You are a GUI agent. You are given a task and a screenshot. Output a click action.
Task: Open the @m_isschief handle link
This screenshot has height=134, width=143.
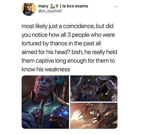pos(50,11)
